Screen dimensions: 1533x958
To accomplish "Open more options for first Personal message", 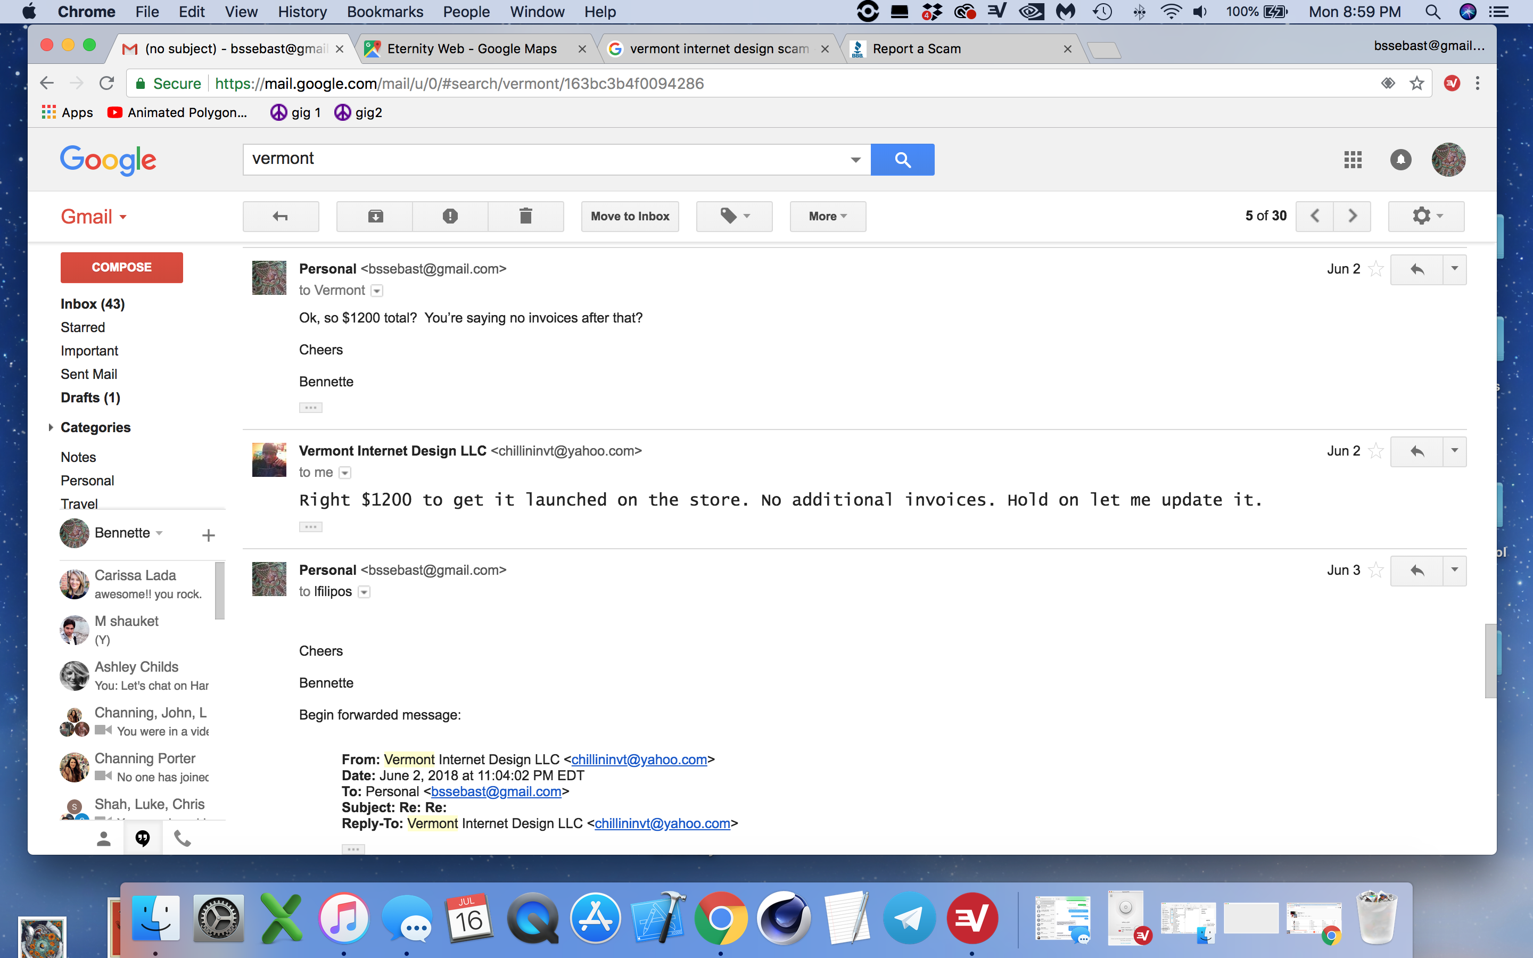I will coord(1454,270).
